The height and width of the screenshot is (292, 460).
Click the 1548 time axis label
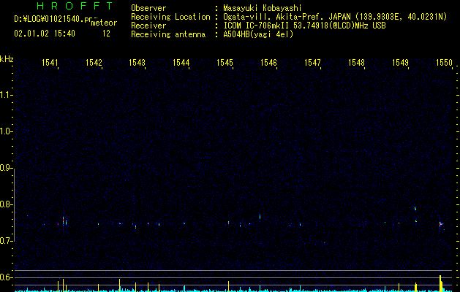pos(356,63)
